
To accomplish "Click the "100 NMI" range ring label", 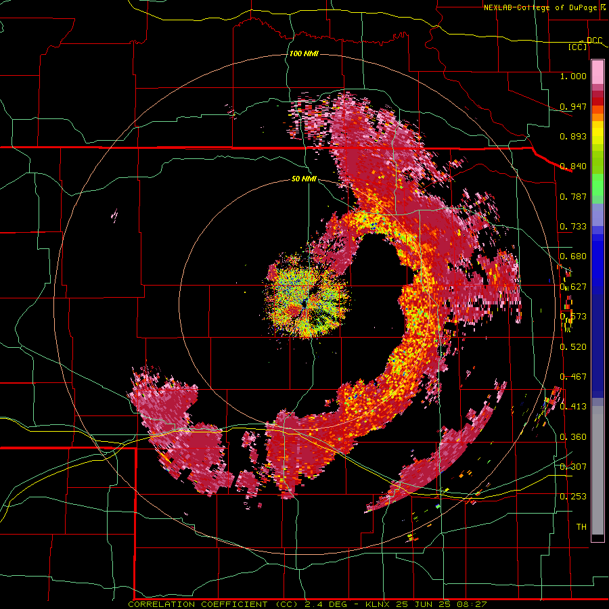I will click(x=304, y=53).
